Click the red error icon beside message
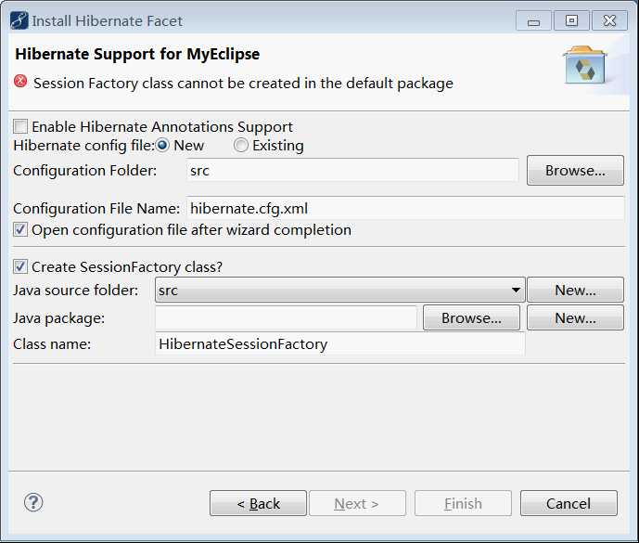This screenshot has height=543, width=639. click(20, 82)
